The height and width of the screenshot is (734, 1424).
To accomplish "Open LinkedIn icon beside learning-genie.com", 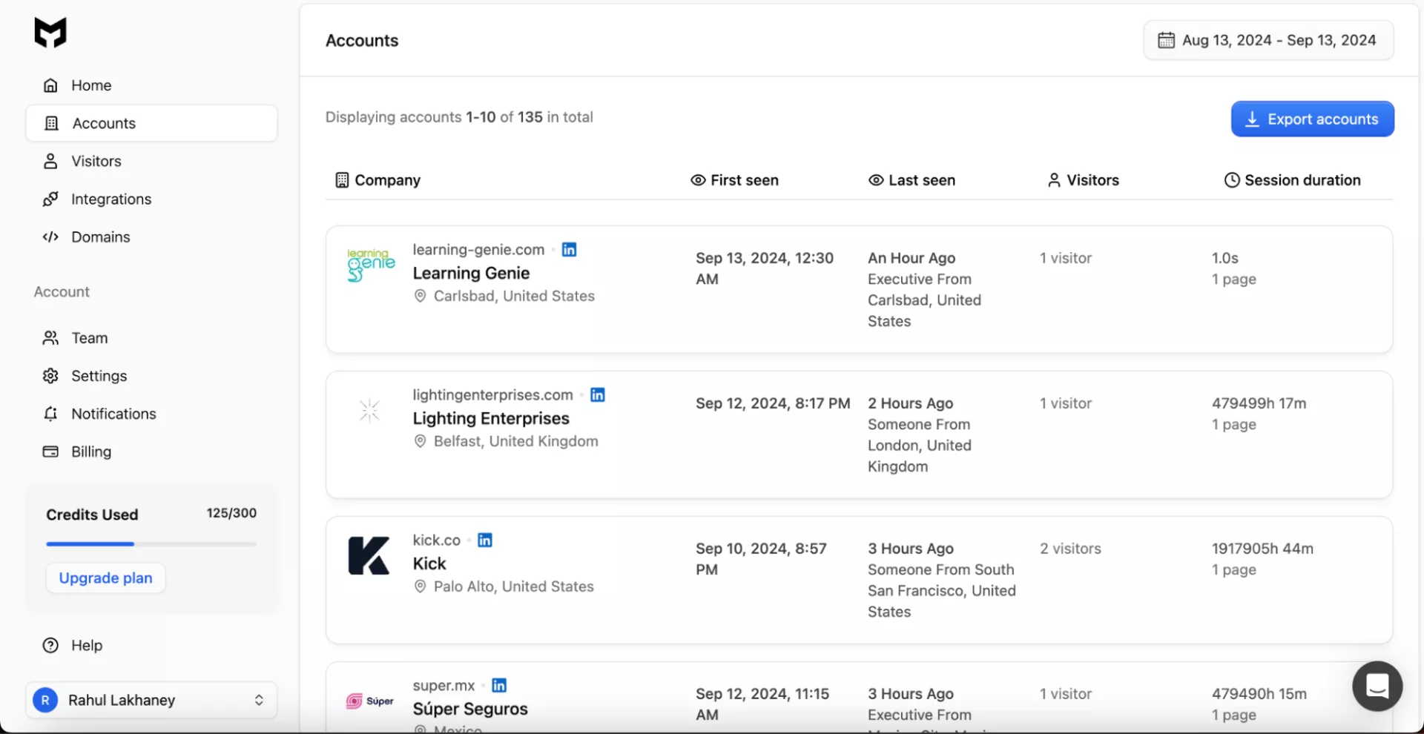I will point(569,250).
